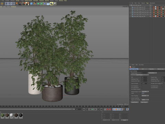
Task: Select the white material sphere
Action: [12, 116]
